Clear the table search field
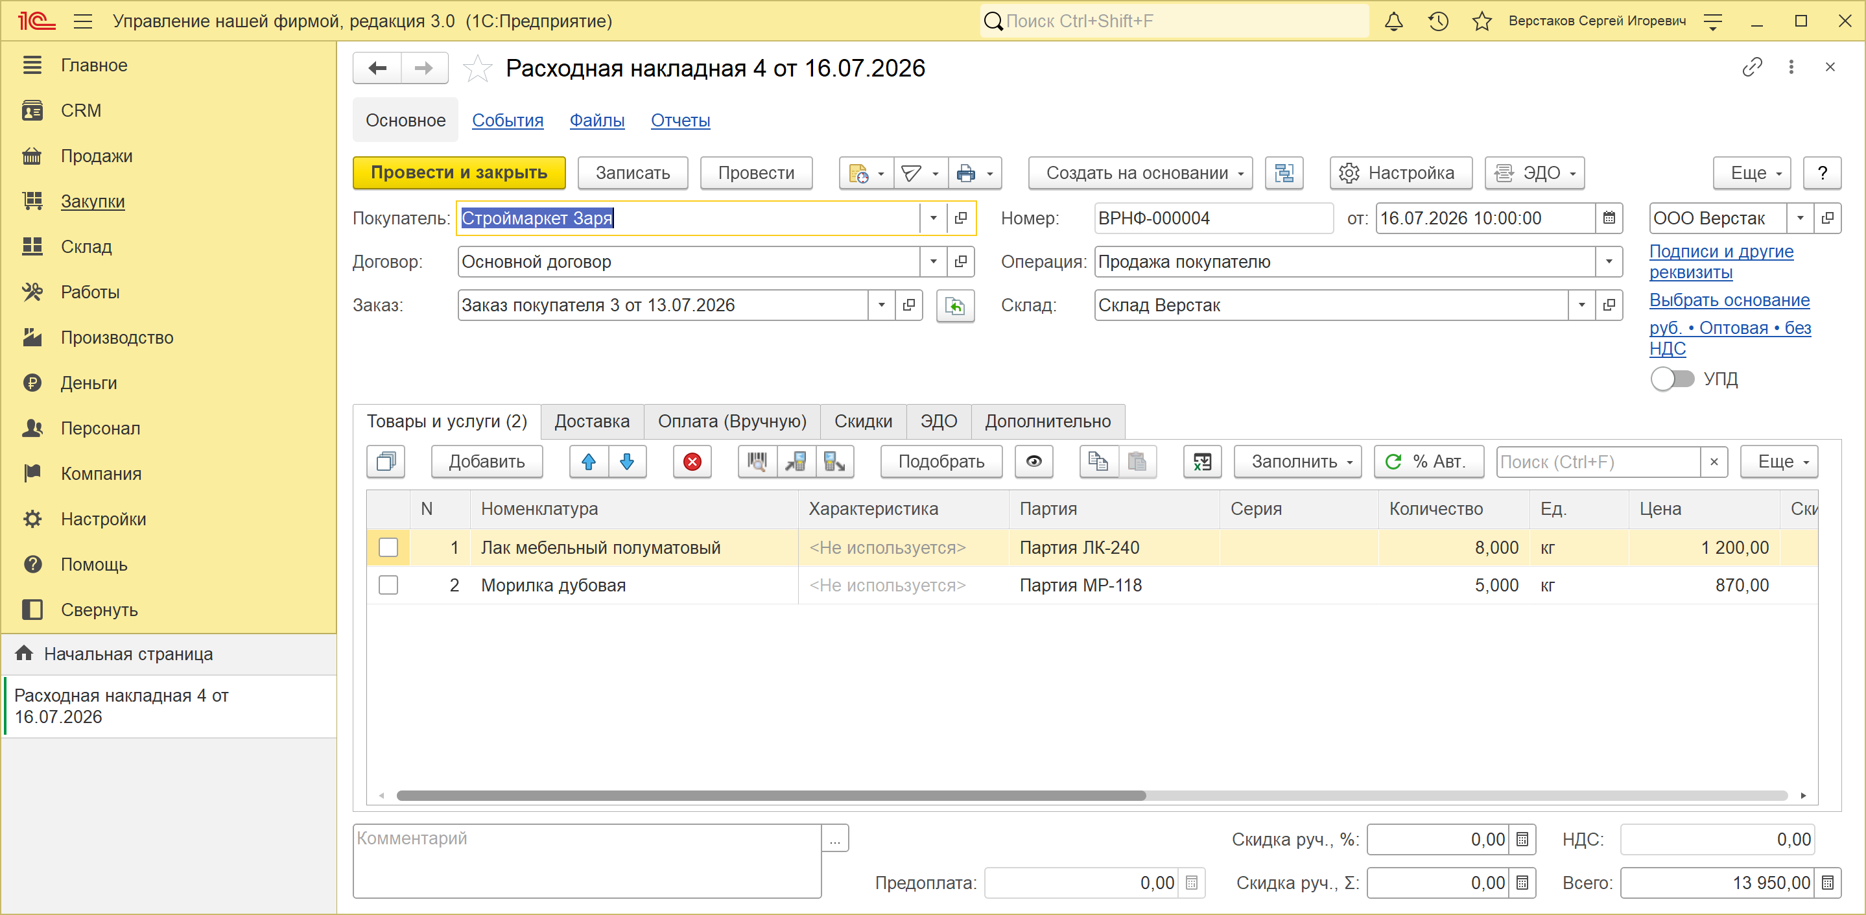 coord(1713,462)
